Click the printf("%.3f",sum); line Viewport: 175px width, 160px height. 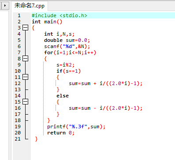coord(76,127)
